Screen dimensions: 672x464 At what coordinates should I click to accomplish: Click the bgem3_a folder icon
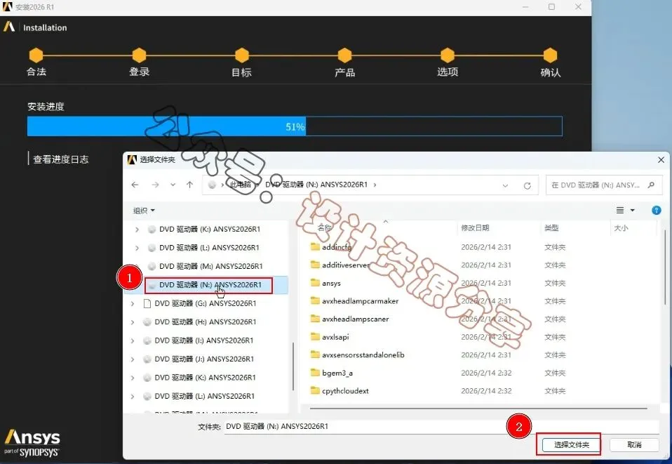click(x=315, y=373)
